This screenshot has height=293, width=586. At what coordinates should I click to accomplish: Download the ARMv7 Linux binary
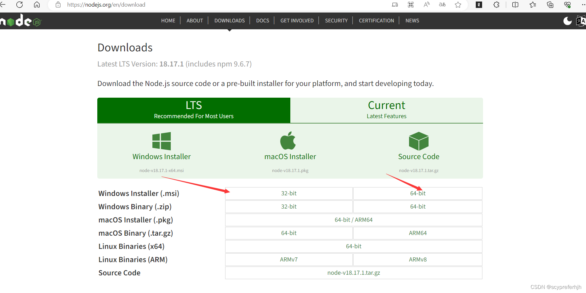coord(288,259)
